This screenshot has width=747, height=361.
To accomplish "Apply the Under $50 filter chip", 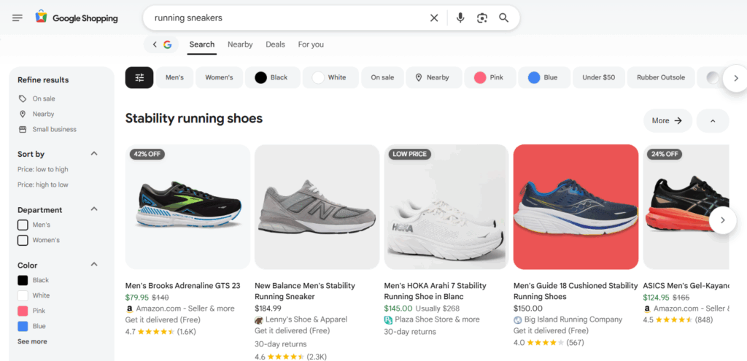I will 598,77.
